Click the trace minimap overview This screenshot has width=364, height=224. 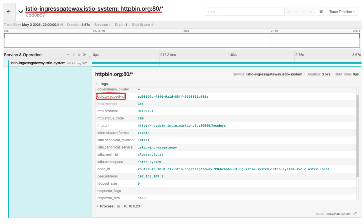coord(182,41)
